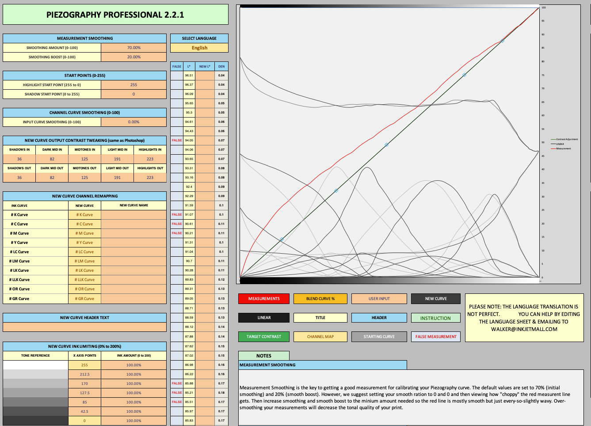This screenshot has width=591, height=426.
Task: Click Measurement chart legend entry
Action: tap(561, 148)
